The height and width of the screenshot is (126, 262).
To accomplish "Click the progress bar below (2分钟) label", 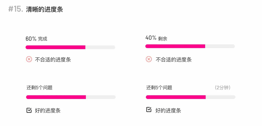I will [191, 97].
